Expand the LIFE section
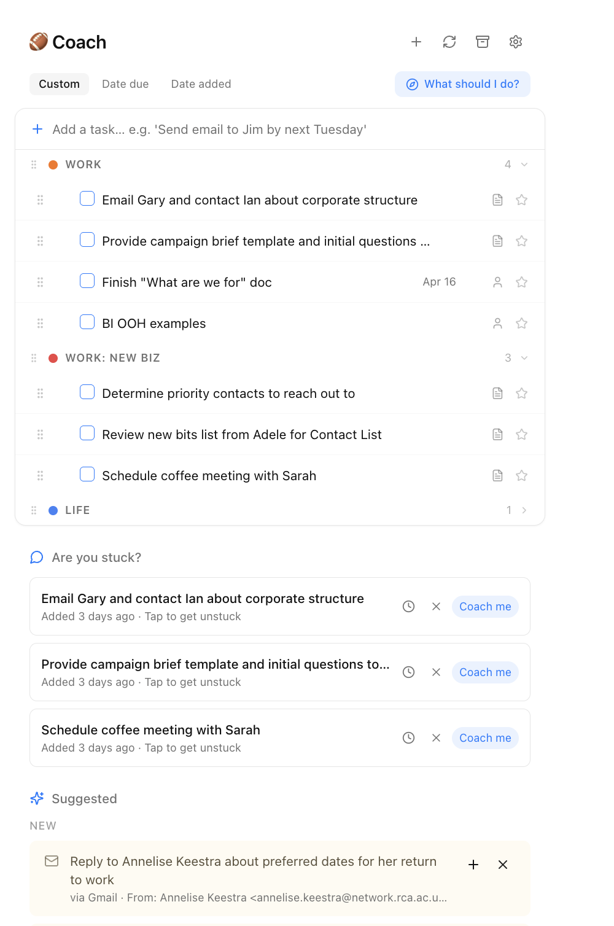Image resolution: width=614 pixels, height=926 pixels. coord(524,510)
